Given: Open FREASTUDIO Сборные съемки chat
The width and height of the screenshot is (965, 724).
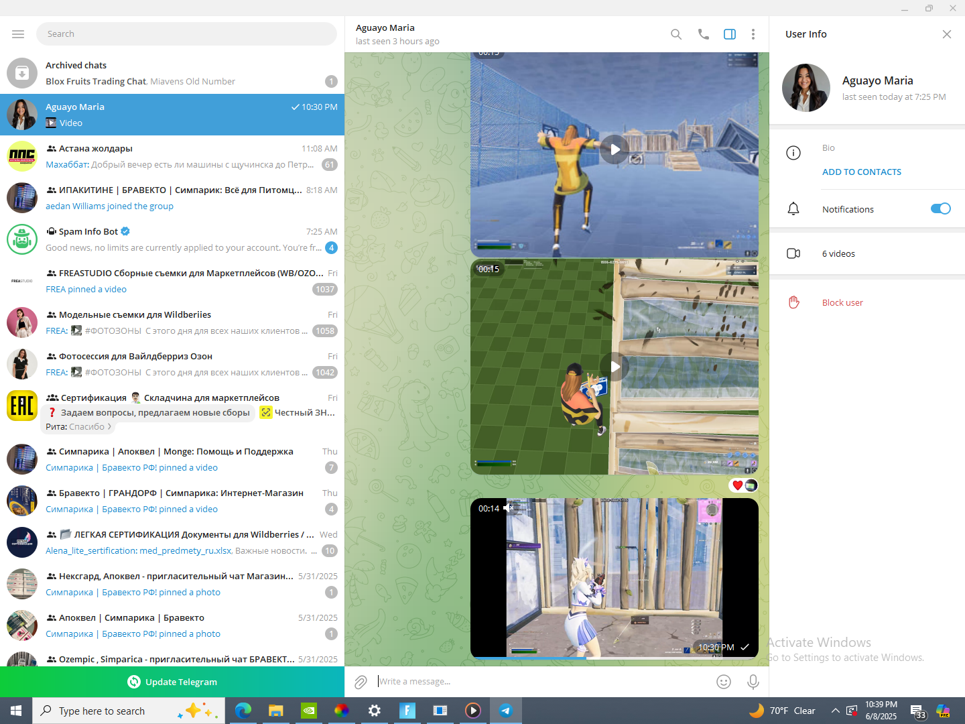Looking at the screenshot, I should pos(172,281).
